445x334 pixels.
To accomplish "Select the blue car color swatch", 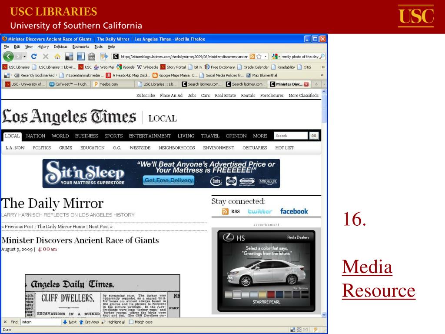I will [x=279, y=294].
